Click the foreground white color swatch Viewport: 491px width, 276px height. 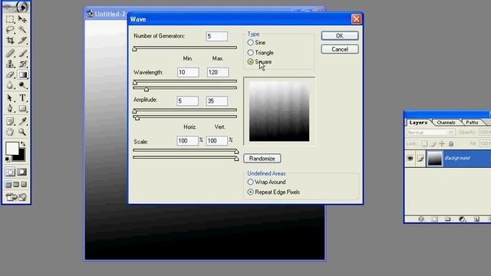coord(12,149)
